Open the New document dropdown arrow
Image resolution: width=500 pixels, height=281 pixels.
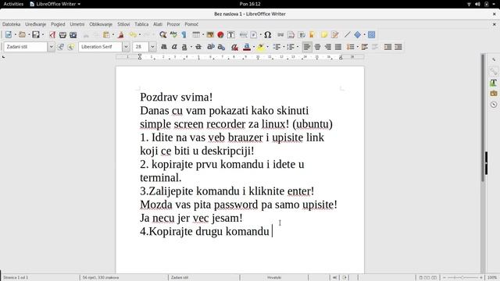click(15, 34)
